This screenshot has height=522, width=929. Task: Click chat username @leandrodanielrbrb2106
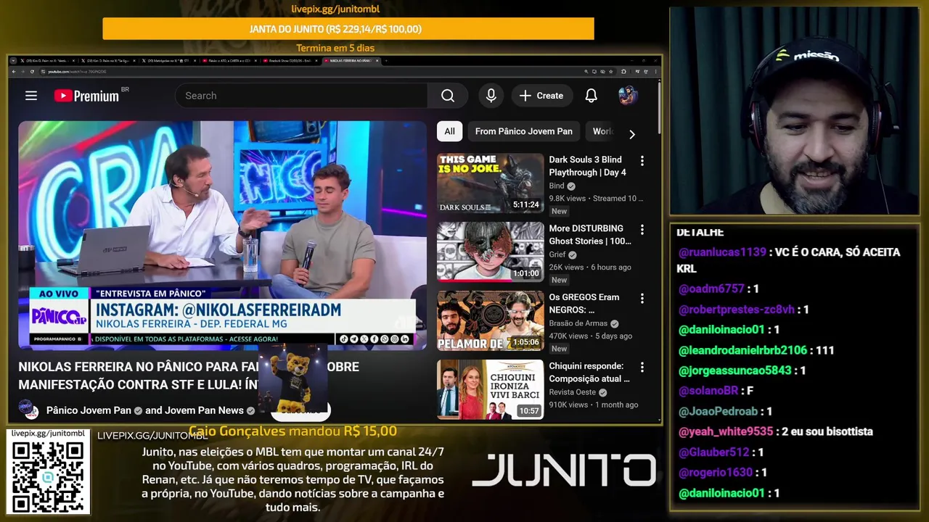(x=742, y=350)
